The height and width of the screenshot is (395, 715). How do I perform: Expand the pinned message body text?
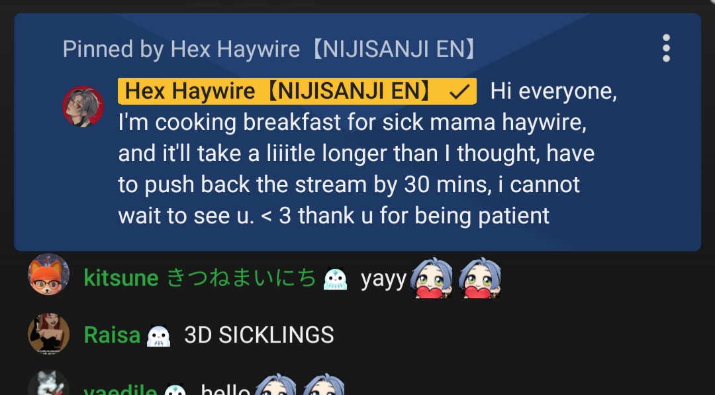[367, 154]
